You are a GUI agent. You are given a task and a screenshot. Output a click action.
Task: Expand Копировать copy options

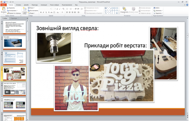click(17, 11)
